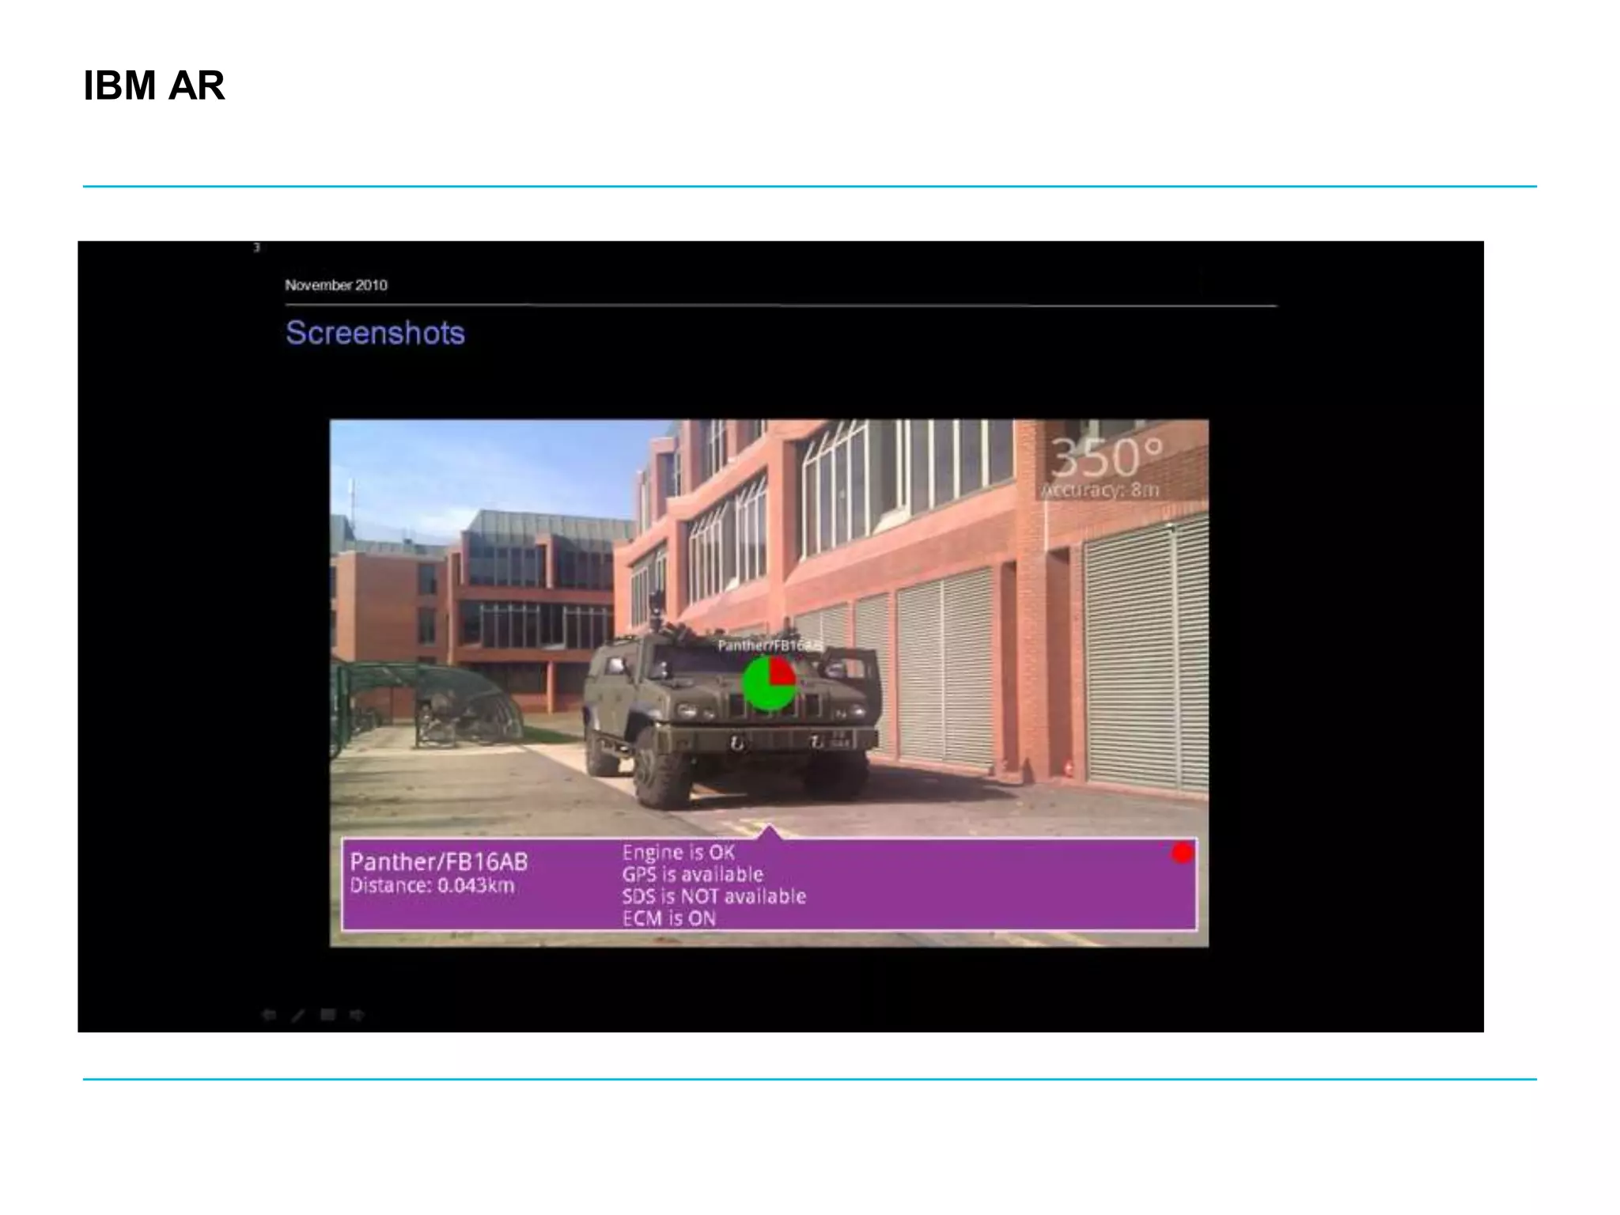Screen dimensions: 1620x1215
Task: Click the 'Engine is OK' status line
Action: coord(679,852)
